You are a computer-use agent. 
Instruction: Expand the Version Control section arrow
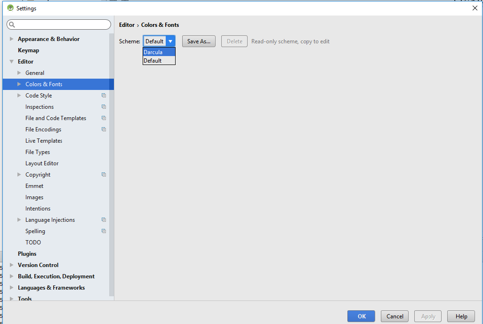(x=11, y=265)
